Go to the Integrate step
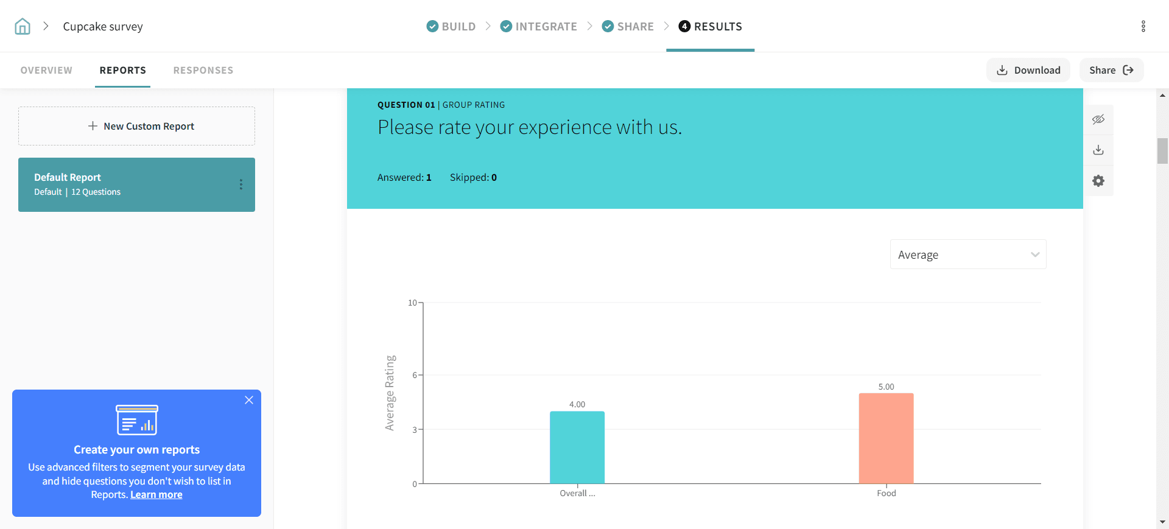This screenshot has width=1169, height=529. pos(539,26)
